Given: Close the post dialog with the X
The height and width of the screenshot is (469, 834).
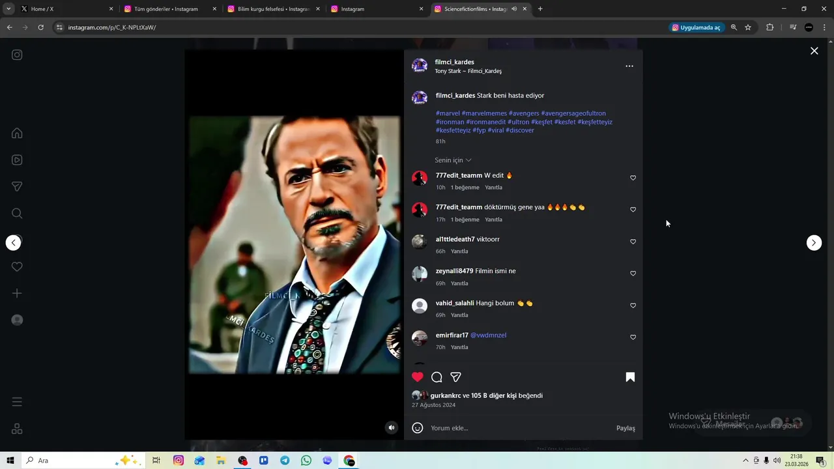Looking at the screenshot, I should point(814,51).
